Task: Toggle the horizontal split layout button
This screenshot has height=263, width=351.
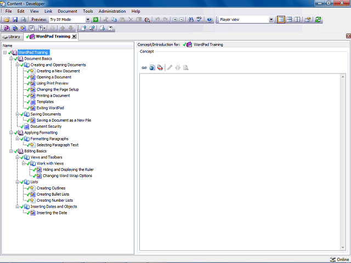Action: click(x=289, y=20)
